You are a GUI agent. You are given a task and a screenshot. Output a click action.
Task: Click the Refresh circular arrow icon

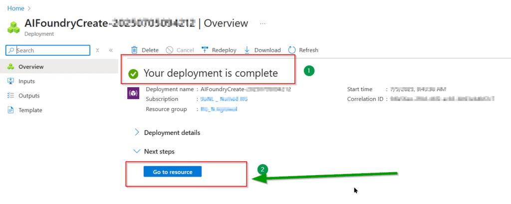click(292, 50)
